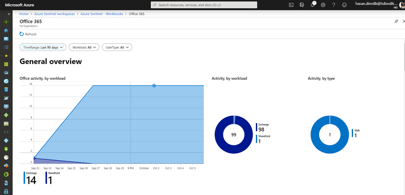Click the Microsoft Azure logo text

20,5
